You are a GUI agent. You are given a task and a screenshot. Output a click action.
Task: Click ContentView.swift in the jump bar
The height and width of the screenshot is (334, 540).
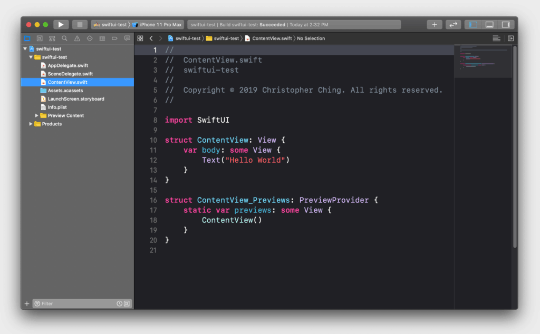268,38
